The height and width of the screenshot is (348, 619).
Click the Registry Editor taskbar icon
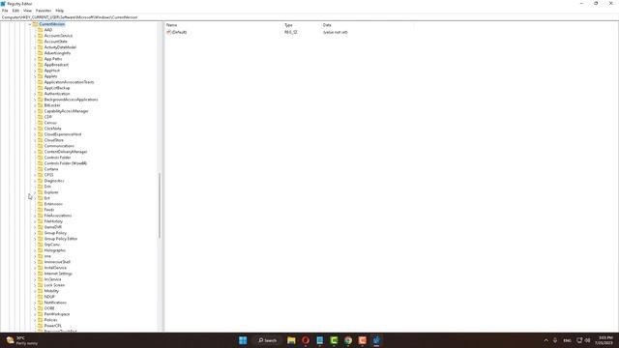376,340
